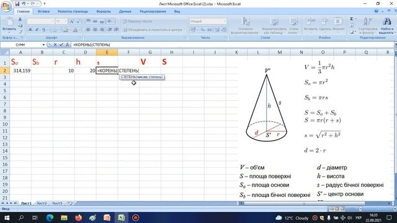Image resolution: width=397 pixels, height=223 pixels.
Task: Click the decrease indent icon
Action: click(x=110, y=30)
